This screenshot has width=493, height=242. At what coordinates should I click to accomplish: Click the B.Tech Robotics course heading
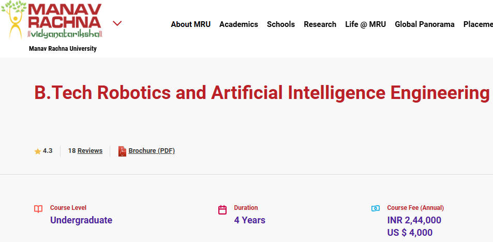[x=262, y=92]
